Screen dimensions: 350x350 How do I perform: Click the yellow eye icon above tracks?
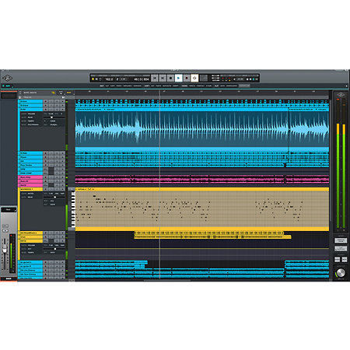[x=54, y=93]
